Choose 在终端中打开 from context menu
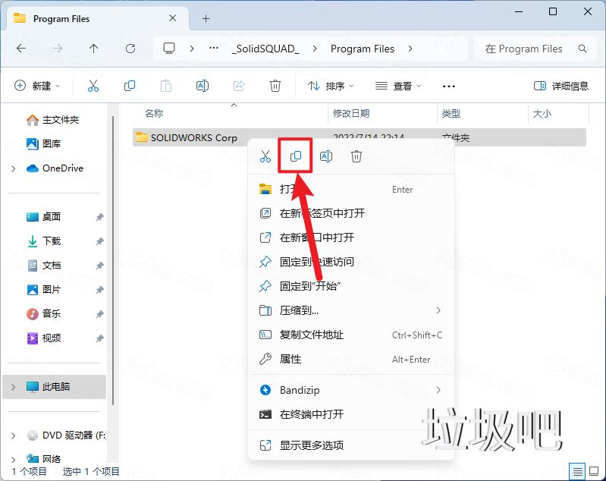606x481 pixels. [351, 414]
